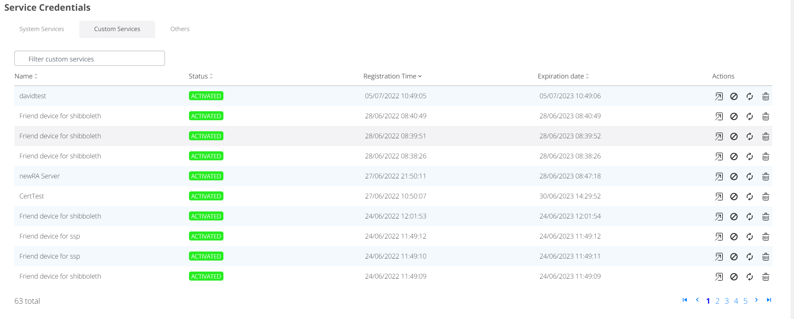This screenshot has height=319, width=794.
Task: Click revoke icon in davidtest row
Action: pos(734,97)
